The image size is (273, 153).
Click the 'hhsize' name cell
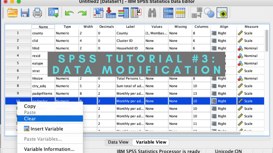click(x=43, y=78)
